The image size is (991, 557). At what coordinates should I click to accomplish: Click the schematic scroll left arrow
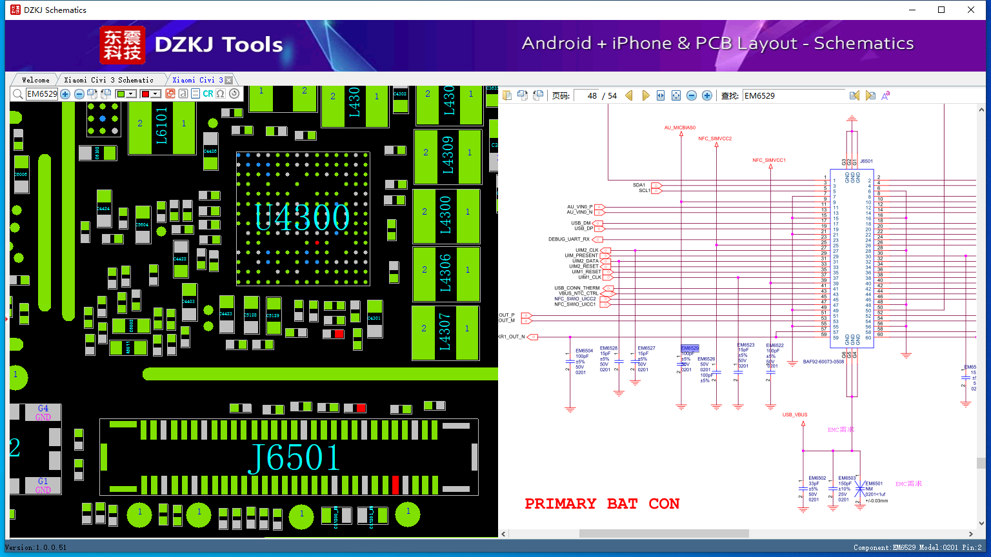504,534
